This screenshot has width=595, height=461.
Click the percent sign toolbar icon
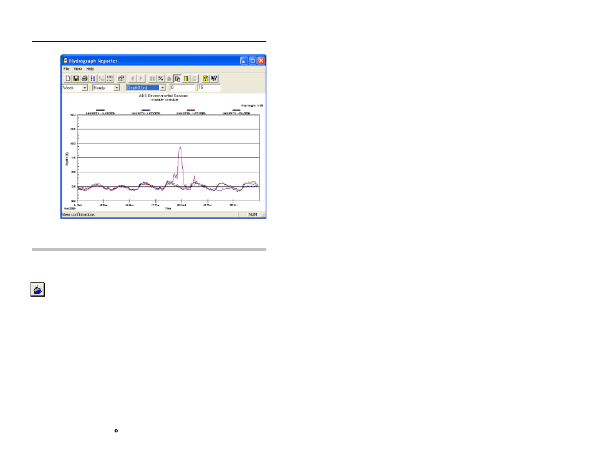pyautogui.click(x=160, y=79)
